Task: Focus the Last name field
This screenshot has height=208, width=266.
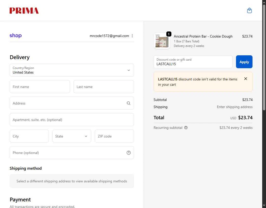Action: point(104,87)
